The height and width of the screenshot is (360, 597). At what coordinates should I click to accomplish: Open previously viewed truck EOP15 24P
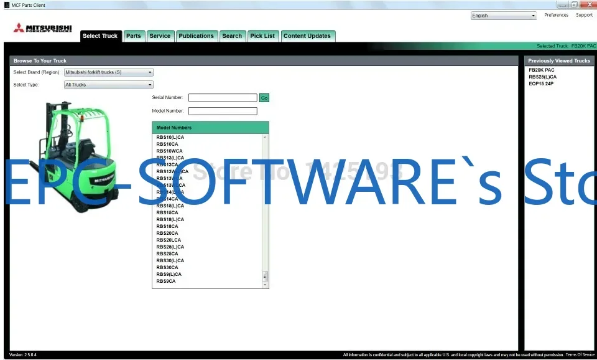541,84
